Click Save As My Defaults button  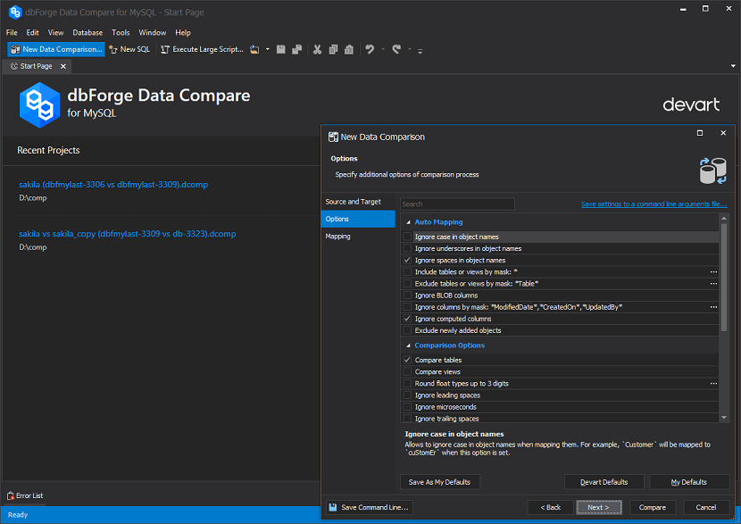click(439, 482)
